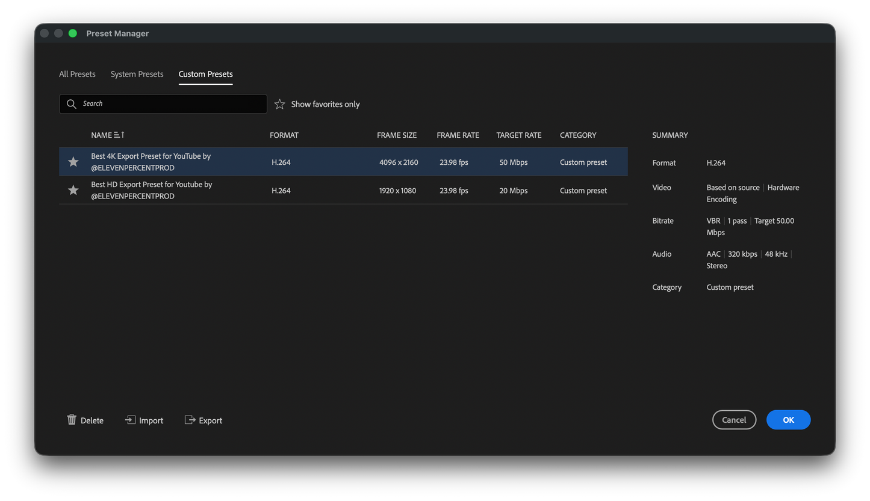Confirm with the OK button
This screenshot has width=870, height=501.
tap(788, 420)
